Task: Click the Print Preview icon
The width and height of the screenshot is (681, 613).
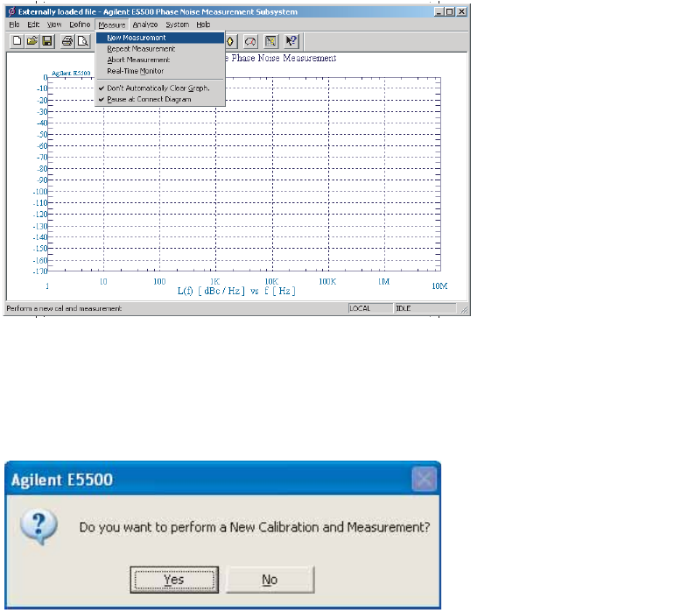Action: tap(82, 41)
